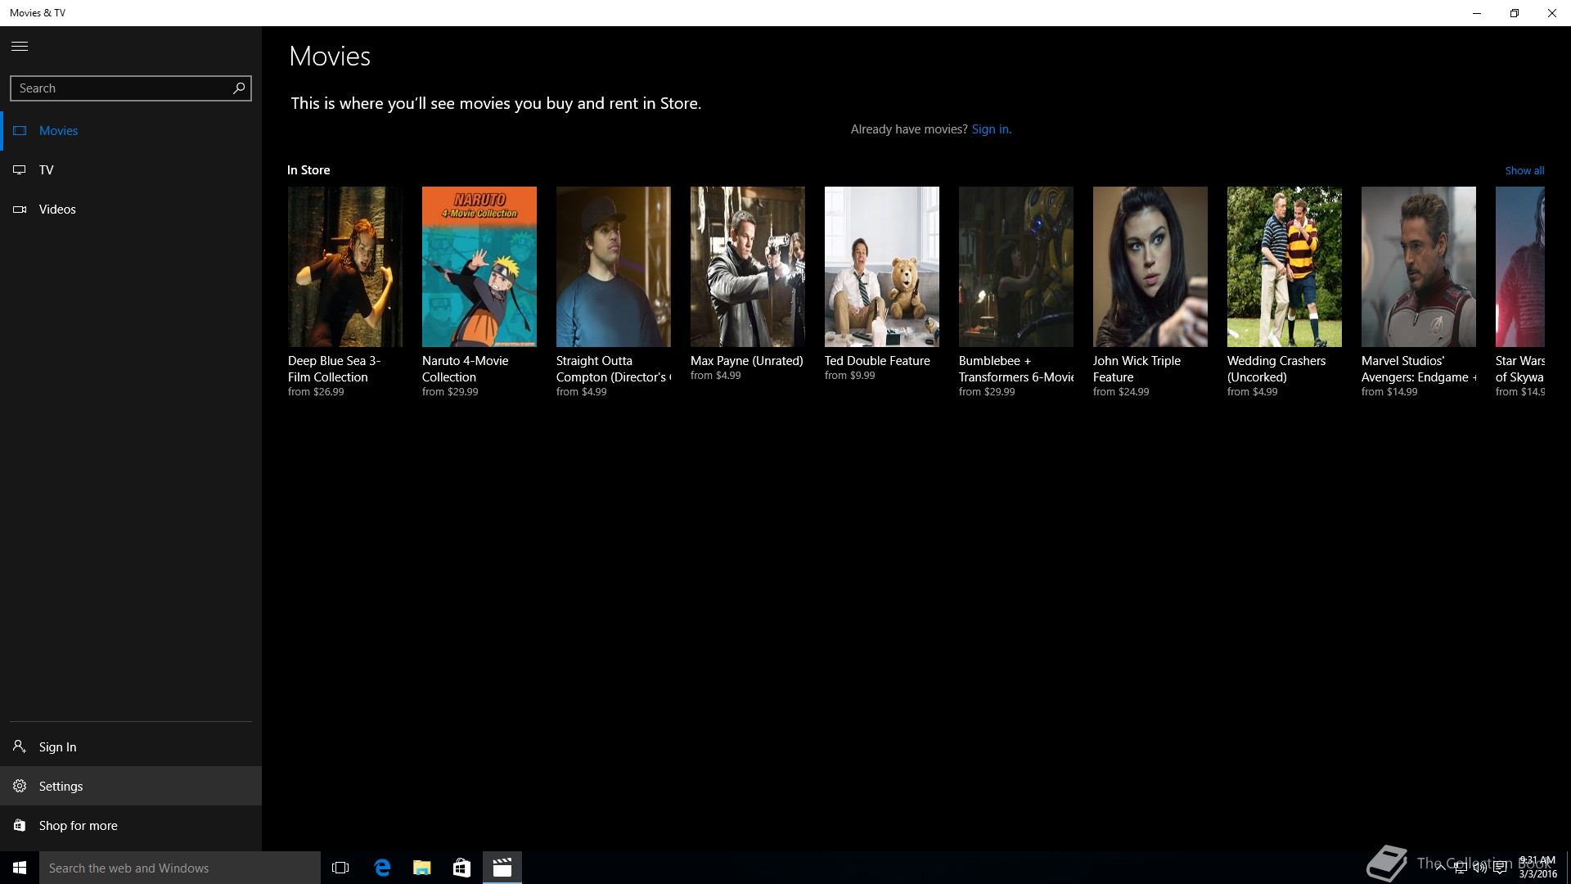Viewport: 1571px width, 884px height.
Task: Click taskbar 'Search the web and Windows' box
Action: click(x=180, y=868)
